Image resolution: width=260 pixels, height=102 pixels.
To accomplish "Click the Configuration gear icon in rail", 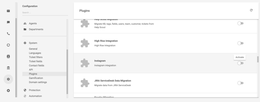I will tap(8, 79).
